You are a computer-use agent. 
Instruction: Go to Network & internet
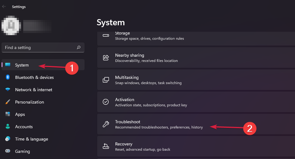pos(34,90)
